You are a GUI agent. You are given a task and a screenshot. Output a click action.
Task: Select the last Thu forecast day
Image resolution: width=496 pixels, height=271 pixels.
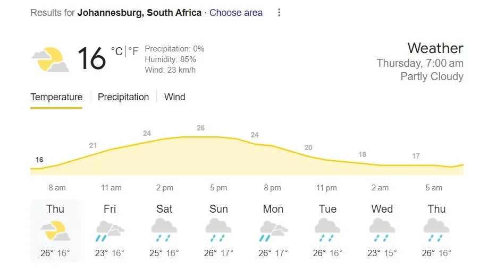point(436,231)
